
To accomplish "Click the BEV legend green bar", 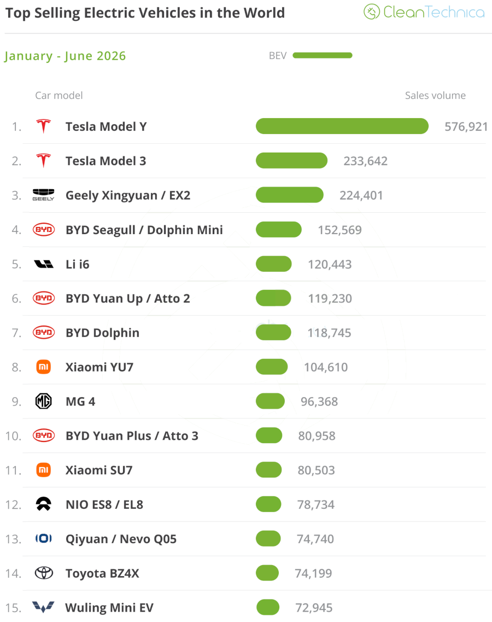I will (x=323, y=56).
